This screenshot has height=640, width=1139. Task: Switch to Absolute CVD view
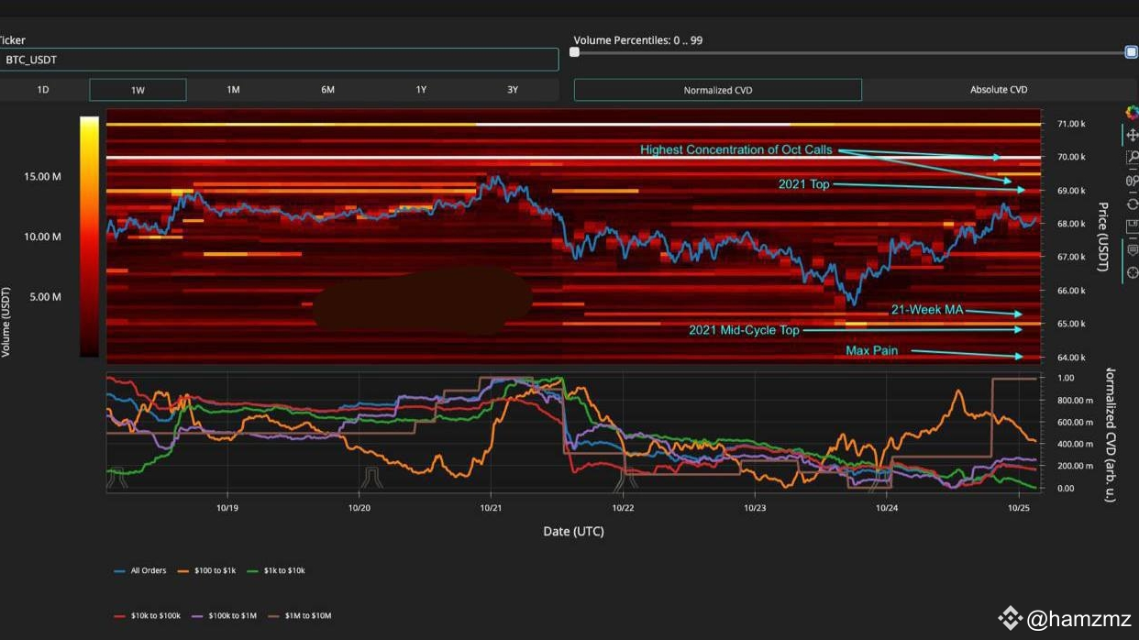(x=999, y=90)
